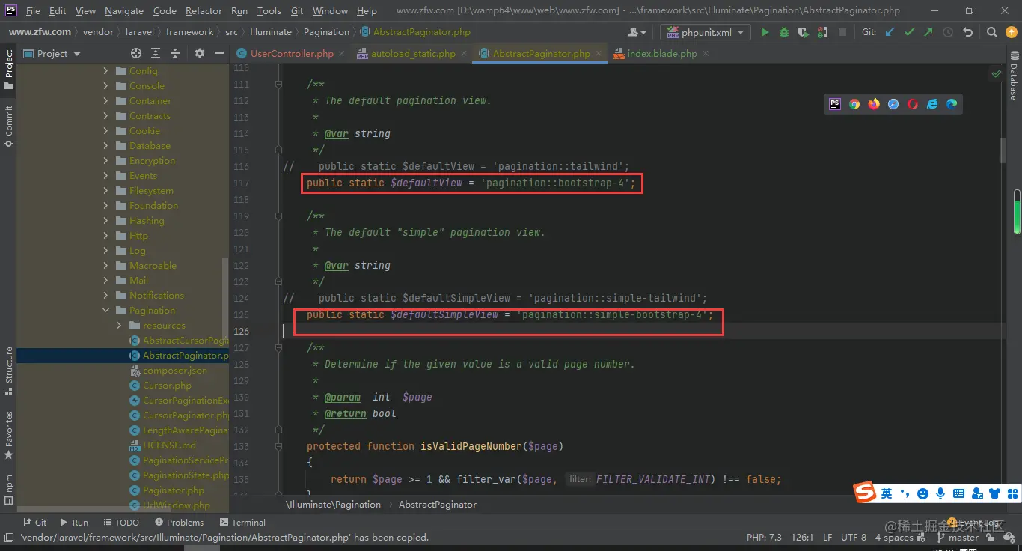The height and width of the screenshot is (551, 1022).
Task: Click the 126:1 line position indicator
Action: pos(802,538)
